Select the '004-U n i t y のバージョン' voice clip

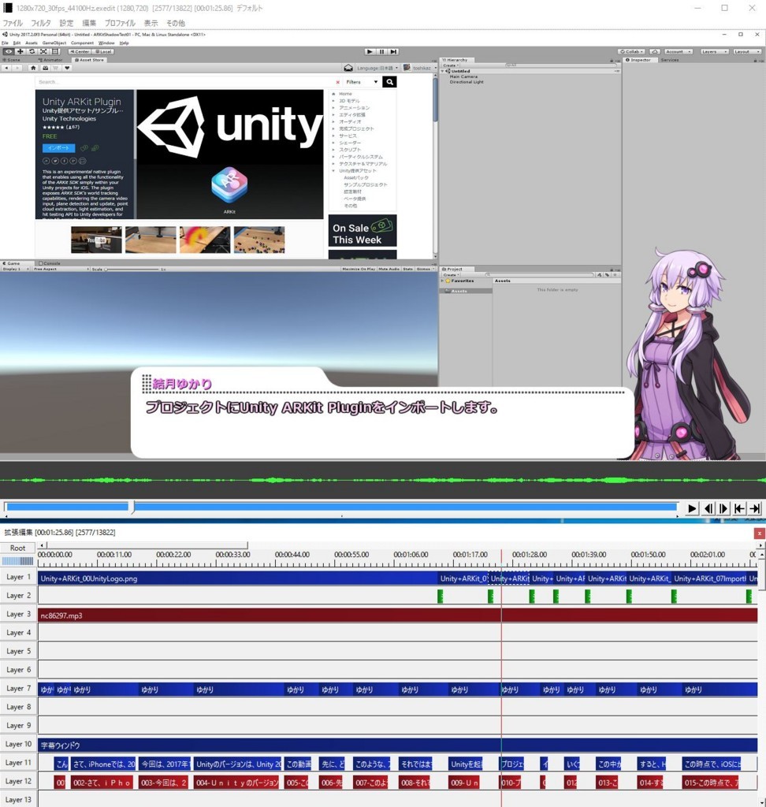[236, 783]
